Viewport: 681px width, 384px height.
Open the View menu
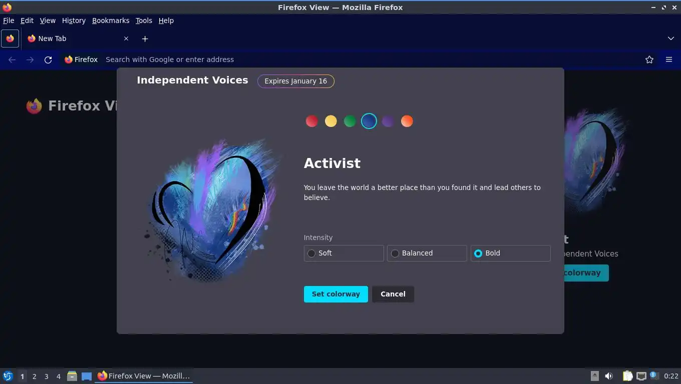(x=48, y=20)
